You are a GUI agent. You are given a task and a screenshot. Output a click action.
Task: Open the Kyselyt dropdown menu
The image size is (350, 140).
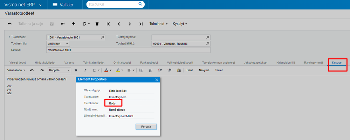click(x=180, y=24)
